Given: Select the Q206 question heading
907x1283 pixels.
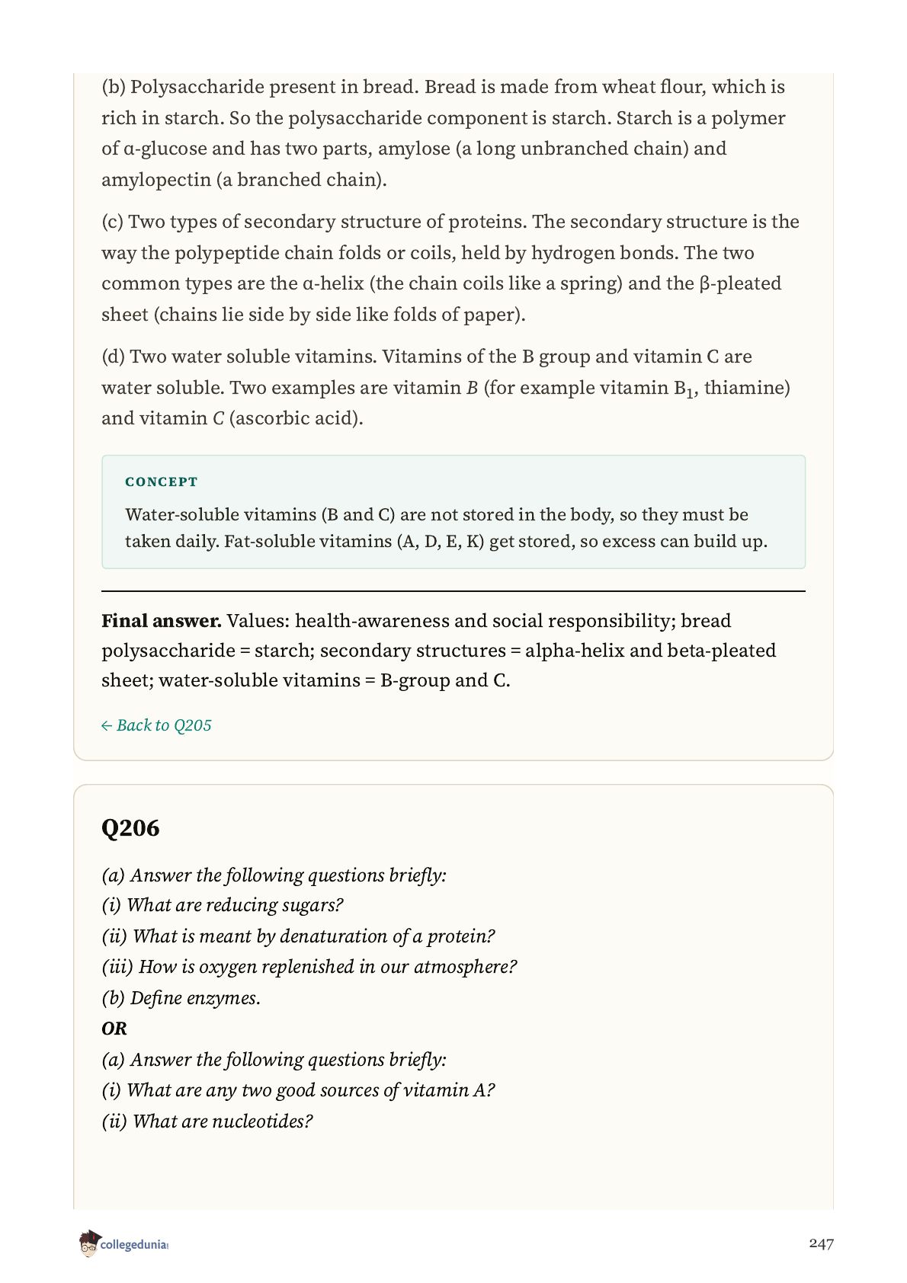Looking at the screenshot, I should [x=130, y=828].
